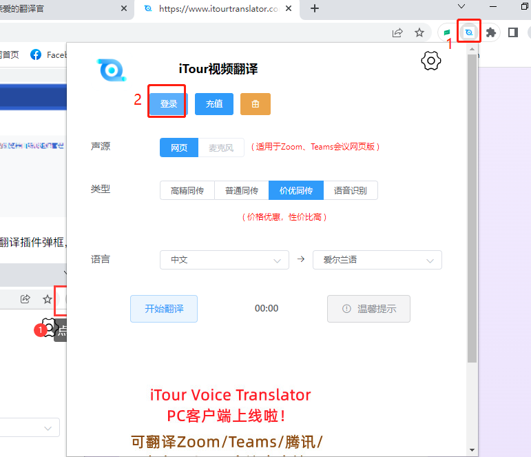Click 开始翻译 to start translating
Screen dimensions: 531x457
164,309
